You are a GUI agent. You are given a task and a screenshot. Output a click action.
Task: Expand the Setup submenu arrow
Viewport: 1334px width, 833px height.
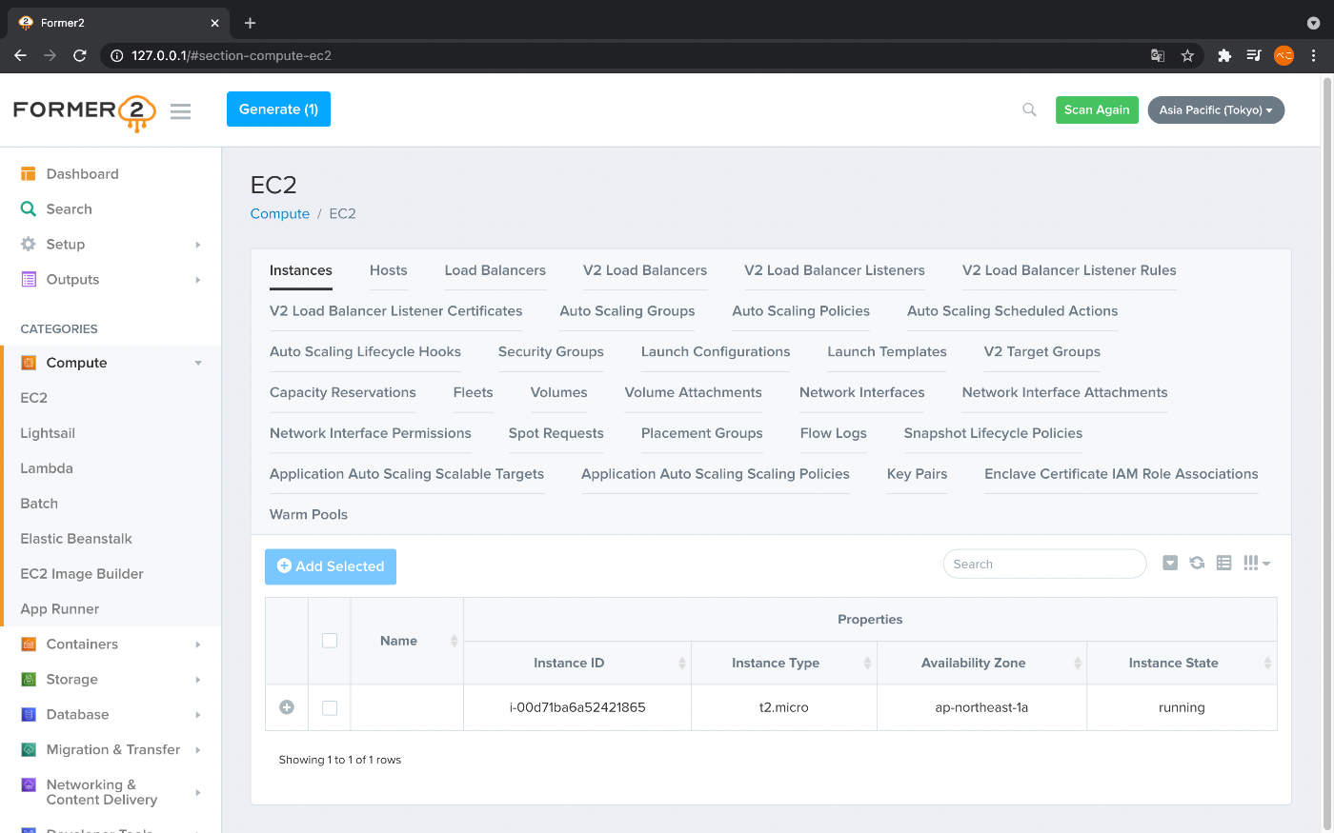[198, 245]
